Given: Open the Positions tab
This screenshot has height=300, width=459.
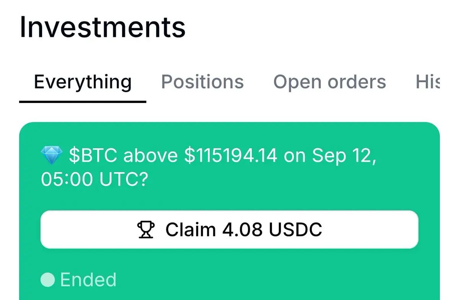Looking at the screenshot, I should point(202,82).
